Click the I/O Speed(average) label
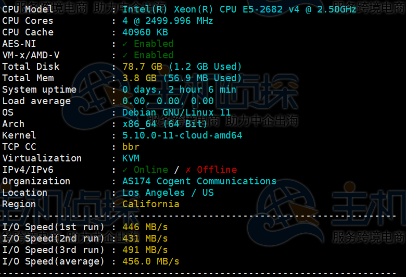 53,261
